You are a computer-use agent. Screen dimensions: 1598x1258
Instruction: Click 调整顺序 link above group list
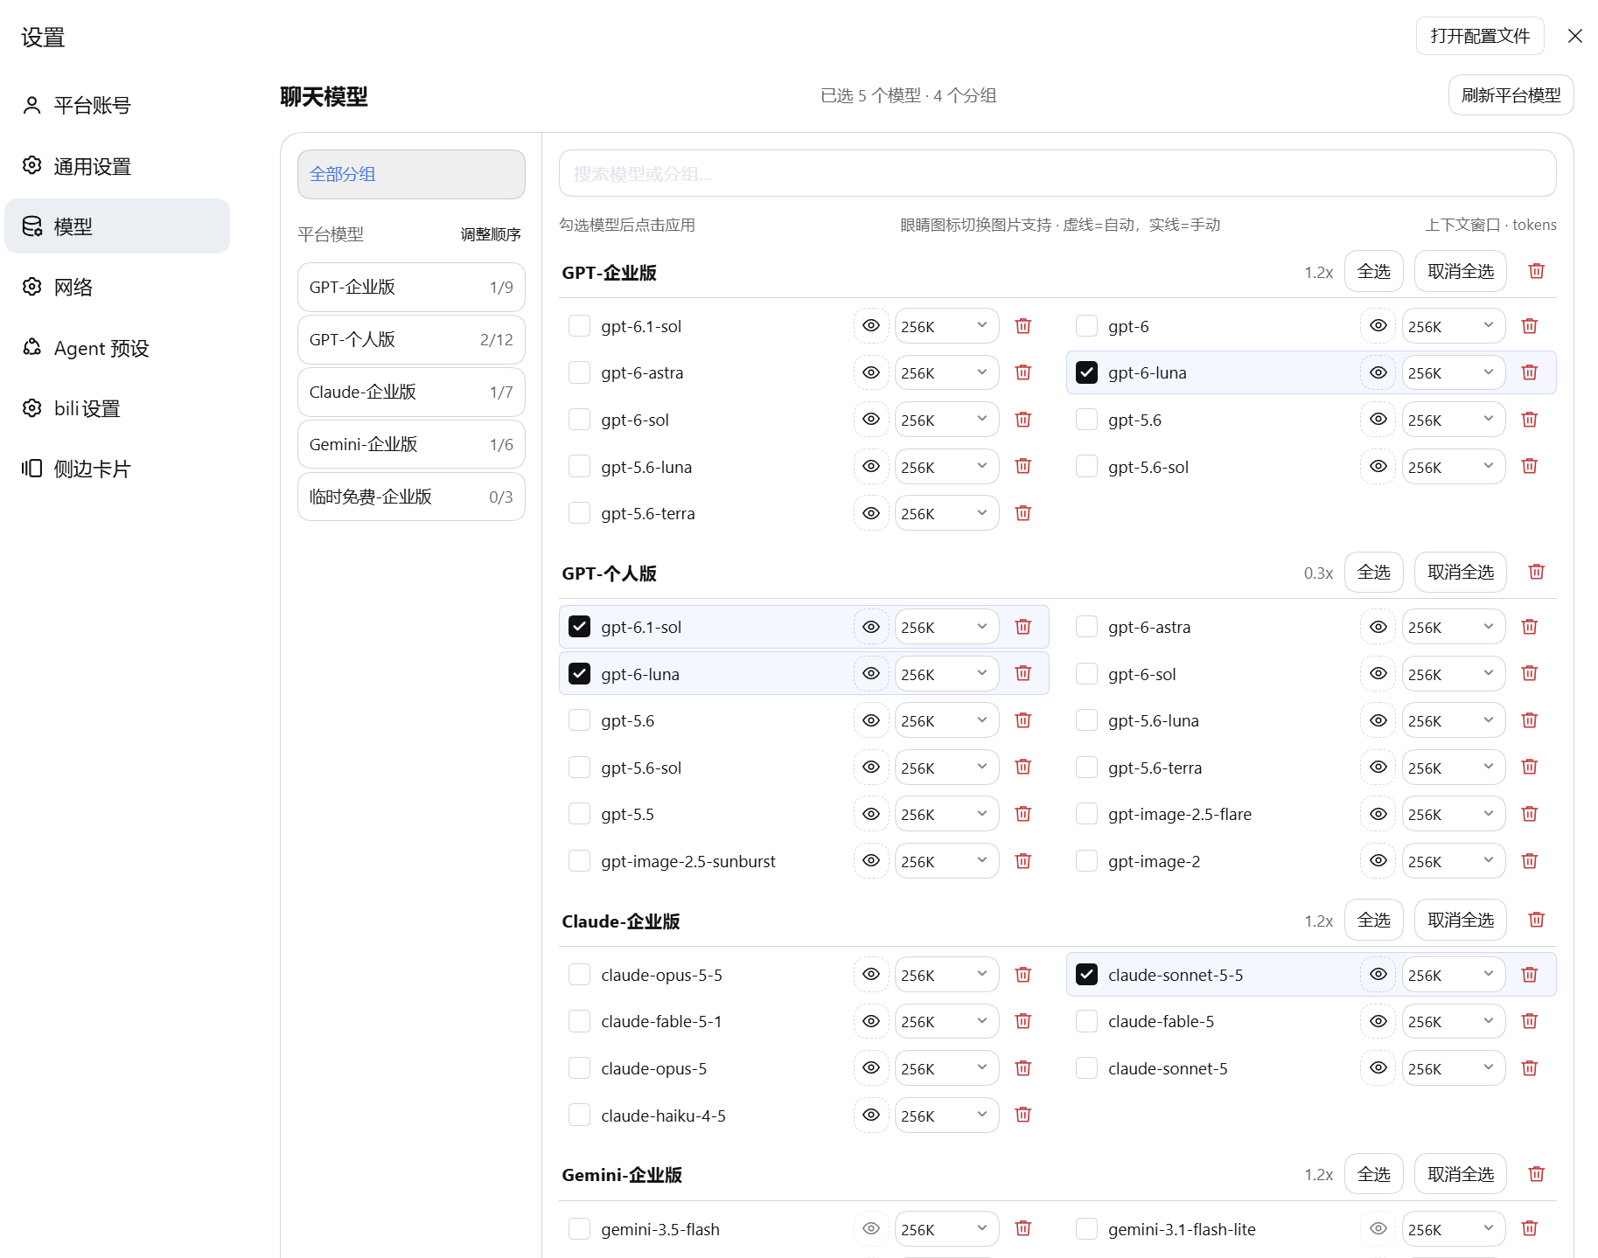point(491,234)
